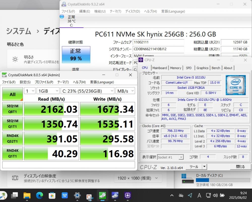The width and height of the screenshot is (252, 202).
Task: Open ファイル(F) menu in CrystalDiskInfo
Action: pos(68,11)
